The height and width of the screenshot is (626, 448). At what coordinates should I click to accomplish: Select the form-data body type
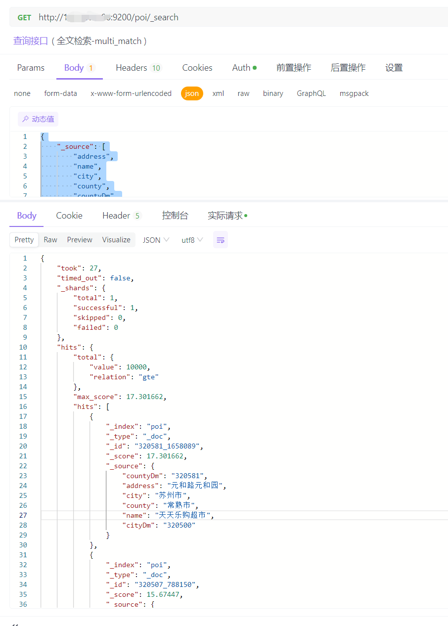[60, 93]
